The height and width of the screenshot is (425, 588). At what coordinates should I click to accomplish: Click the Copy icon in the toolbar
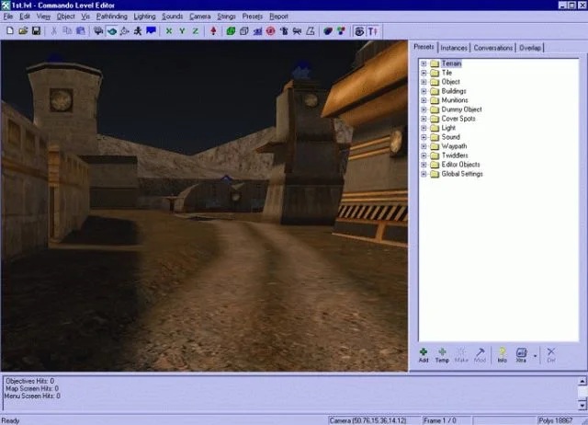(x=67, y=30)
